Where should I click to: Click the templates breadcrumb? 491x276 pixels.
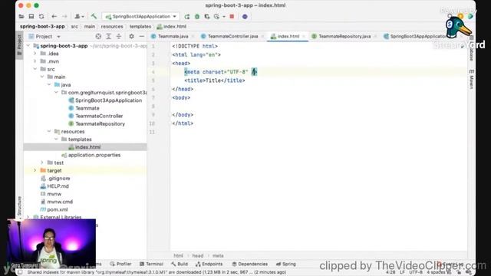pos(140,27)
